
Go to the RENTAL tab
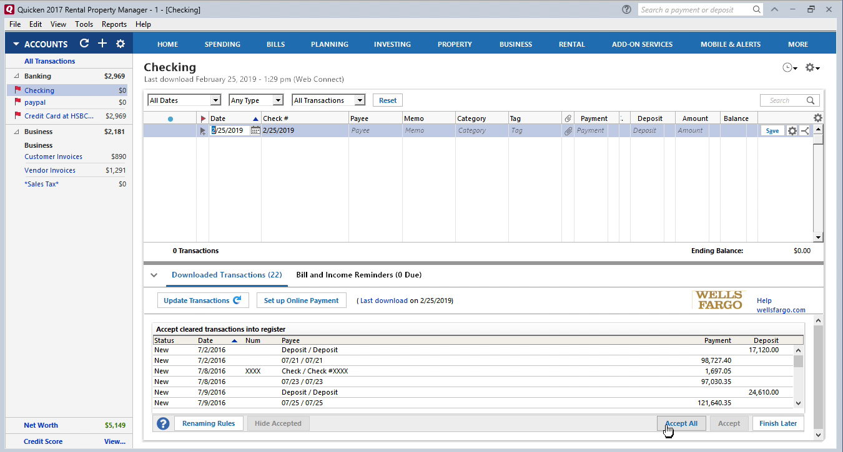pos(571,44)
